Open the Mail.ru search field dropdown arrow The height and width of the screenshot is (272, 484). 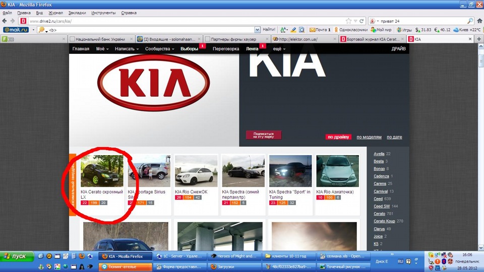tap(257, 30)
